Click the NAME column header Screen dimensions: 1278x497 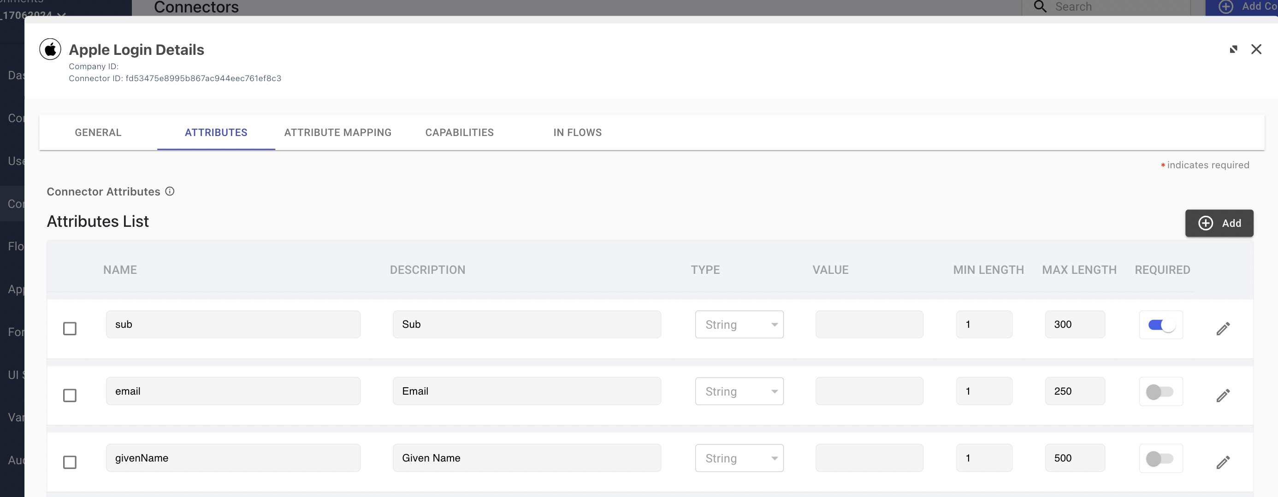tap(120, 270)
